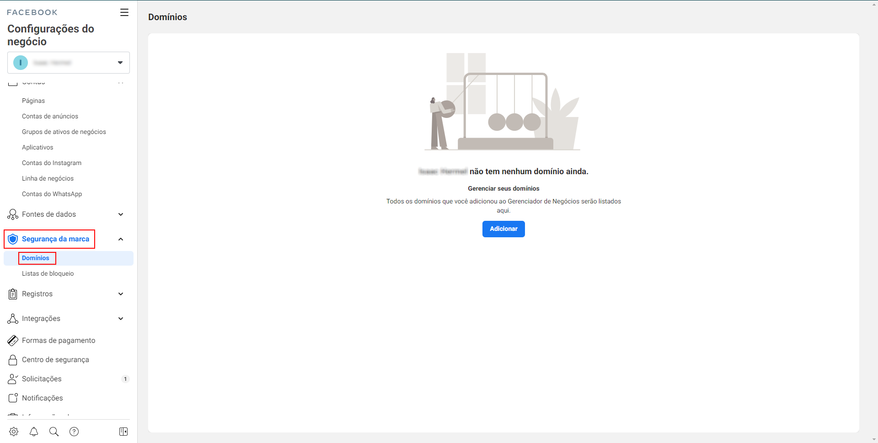Viewport: 878px width, 443px height.
Task: Click the Adicionar button
Action: point(503,229)
